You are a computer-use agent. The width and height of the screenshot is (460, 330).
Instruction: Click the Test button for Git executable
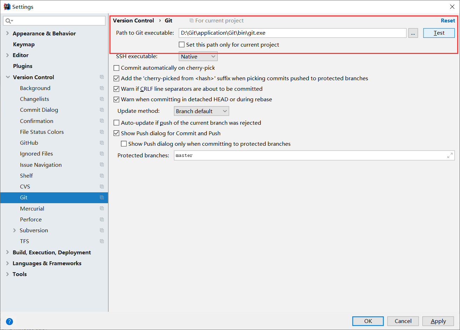[439, 33]
